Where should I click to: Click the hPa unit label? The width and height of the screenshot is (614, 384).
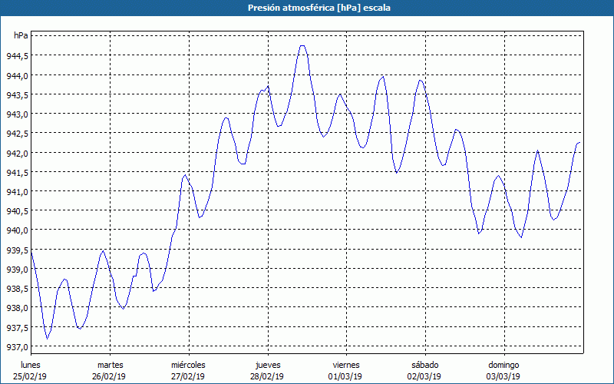point(21,35)
